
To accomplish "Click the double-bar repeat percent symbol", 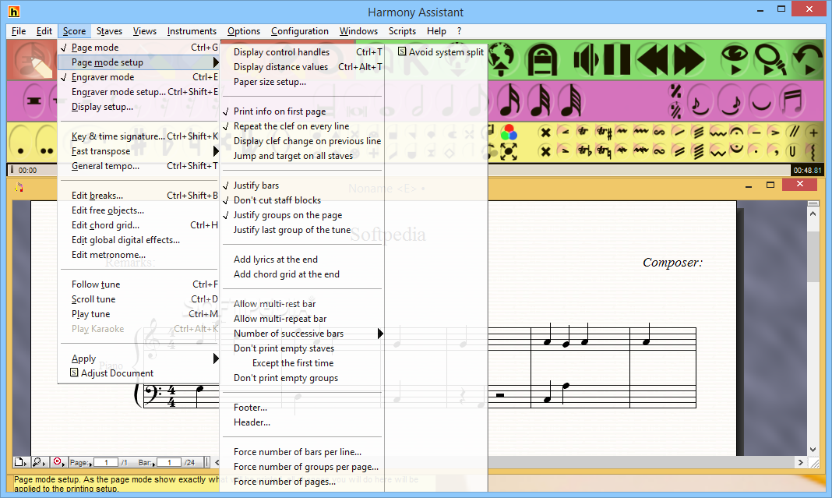I will (675, 110).
